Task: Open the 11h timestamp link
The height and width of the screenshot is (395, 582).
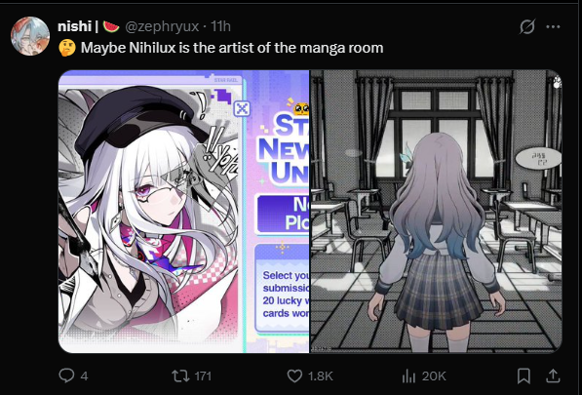Action: pyautogui.click(x=220, y=26)
